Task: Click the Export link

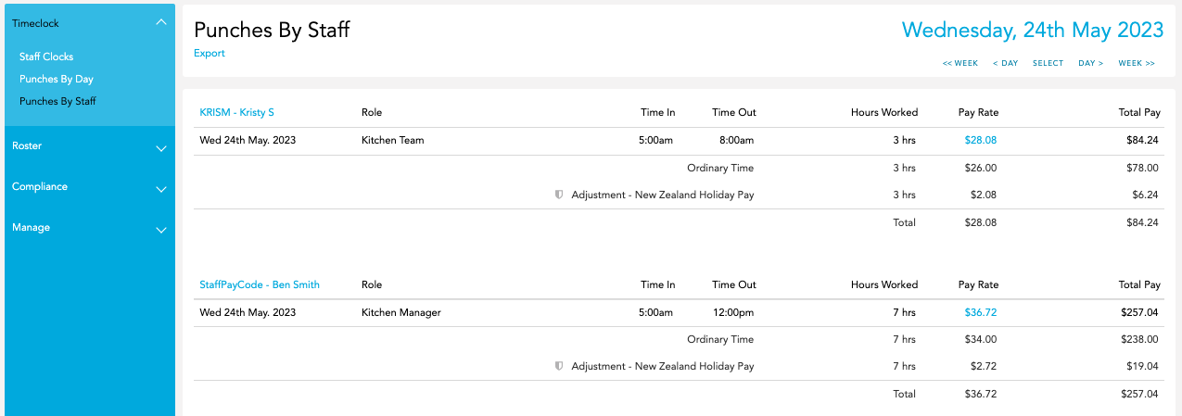Action: click(210, 53)
